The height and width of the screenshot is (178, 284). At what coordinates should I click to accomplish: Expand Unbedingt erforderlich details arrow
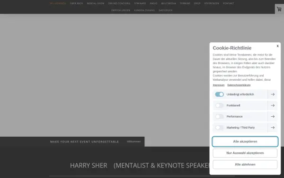273,94
